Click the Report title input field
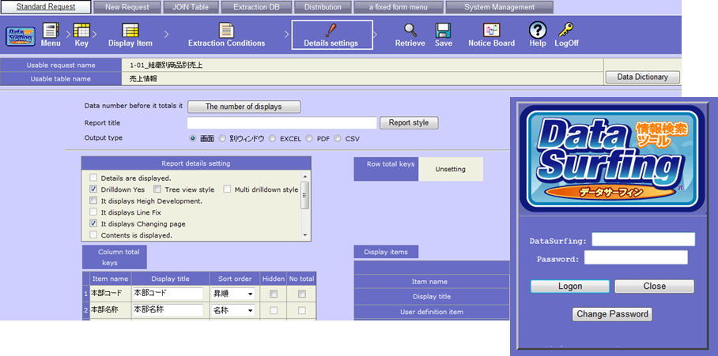This screenshot has height=356, width=718. click(282, 123)
